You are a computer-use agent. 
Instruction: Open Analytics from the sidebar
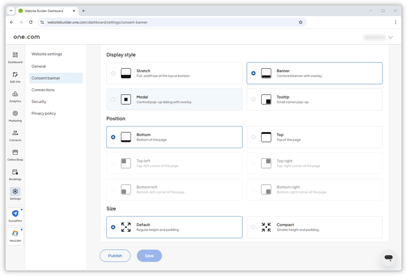point(15,94)
